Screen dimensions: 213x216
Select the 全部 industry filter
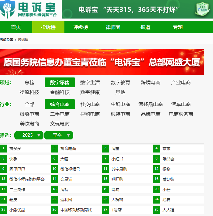point(29,104)
